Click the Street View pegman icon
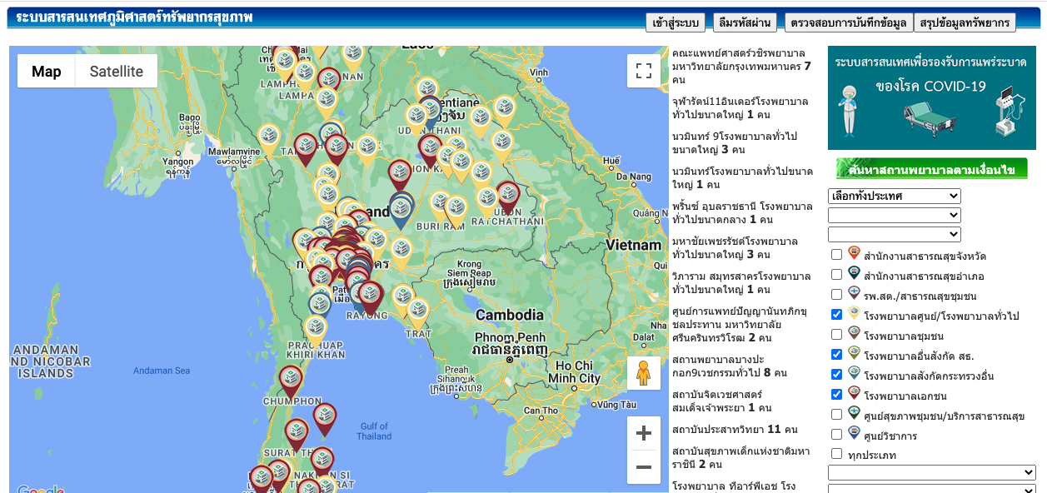 (643, 374)
